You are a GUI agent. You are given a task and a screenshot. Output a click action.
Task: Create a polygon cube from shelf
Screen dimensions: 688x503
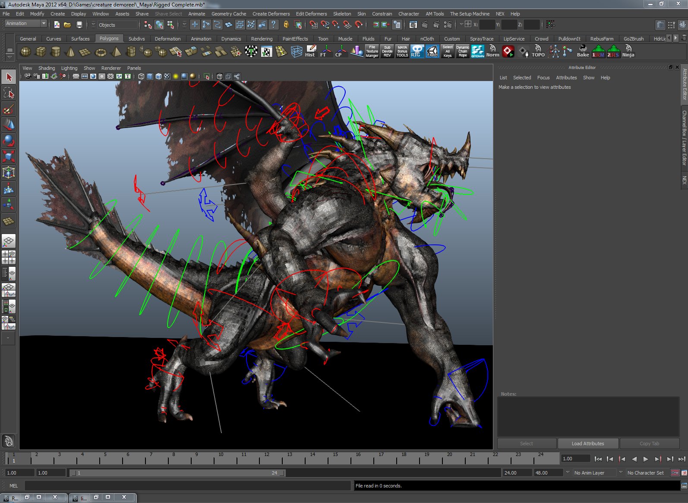(41, 52)
